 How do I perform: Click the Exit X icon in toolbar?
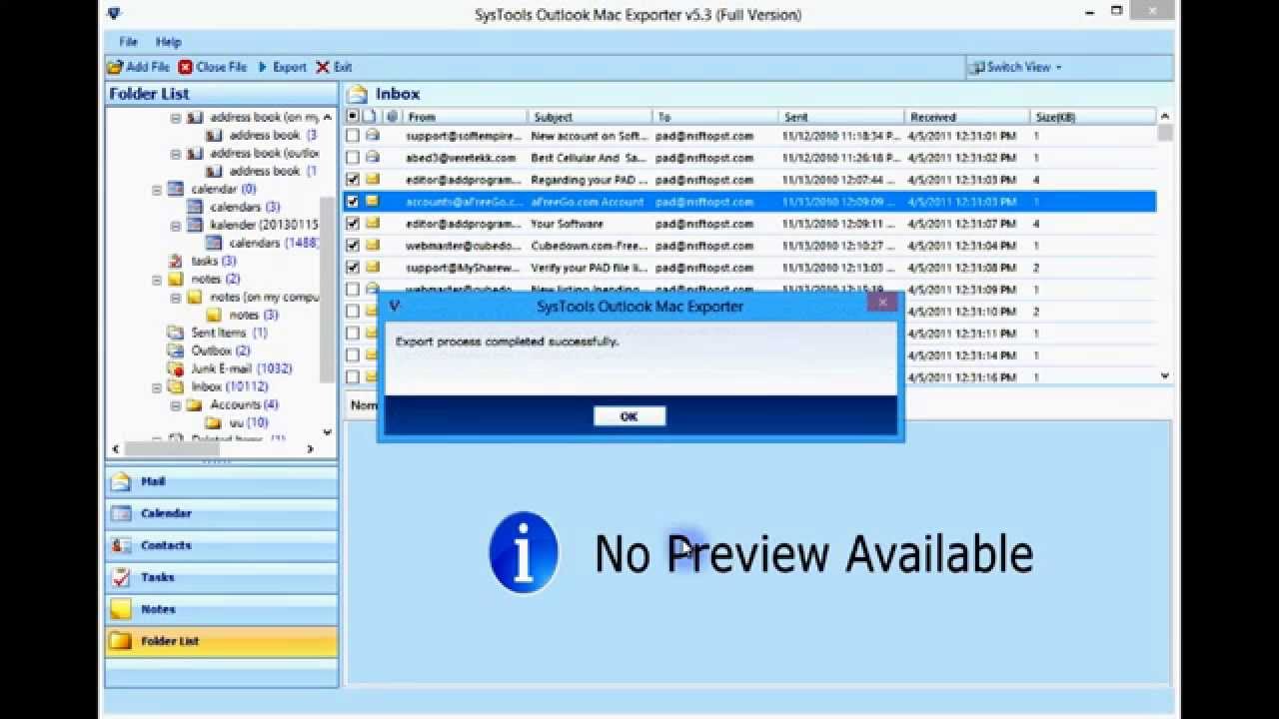[x=323, y=67]
